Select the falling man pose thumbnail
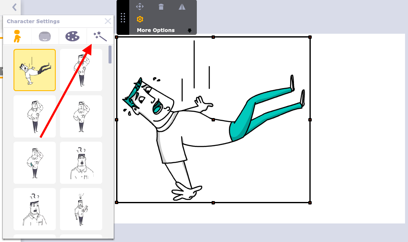Image resolution: width=408 pixels, height=242 pixels. [35, 70]
